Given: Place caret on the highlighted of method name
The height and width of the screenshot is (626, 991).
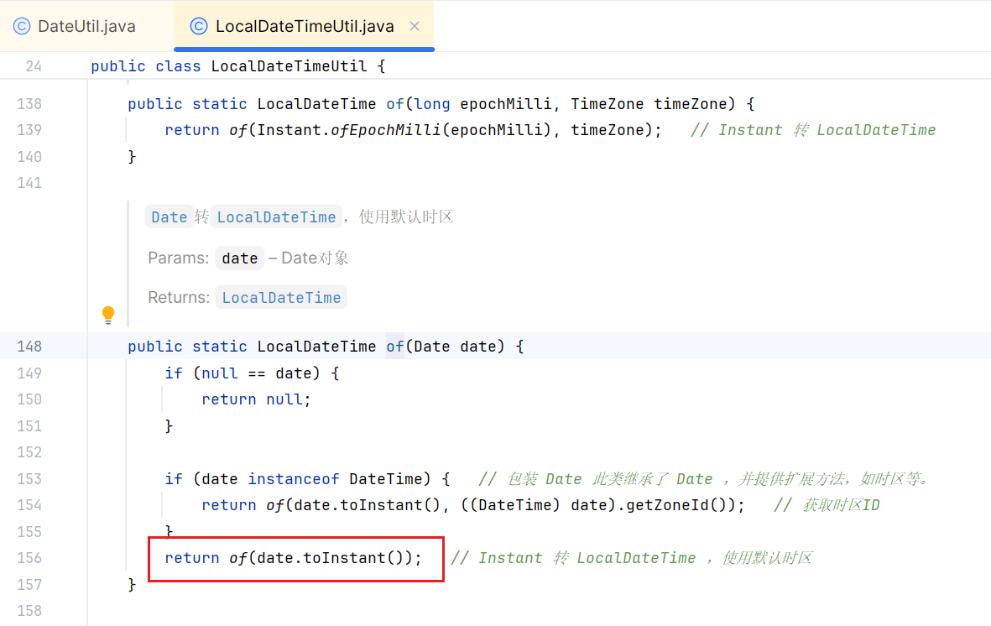Looking at the screenshot, I should [394, 346].
